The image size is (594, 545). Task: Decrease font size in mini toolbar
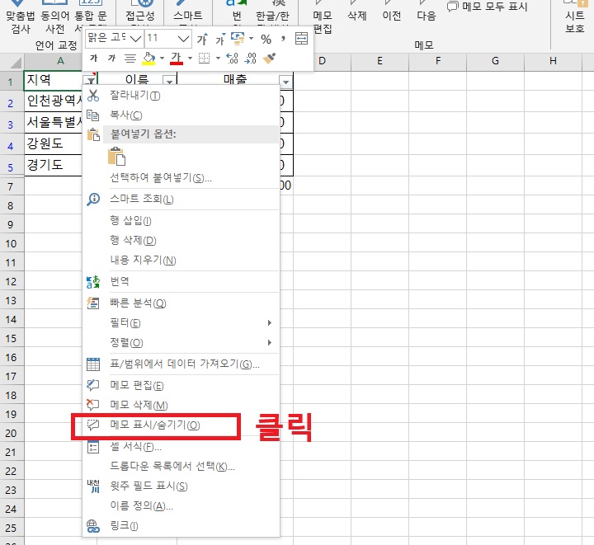pyautogui.click(x=220, y=39)
